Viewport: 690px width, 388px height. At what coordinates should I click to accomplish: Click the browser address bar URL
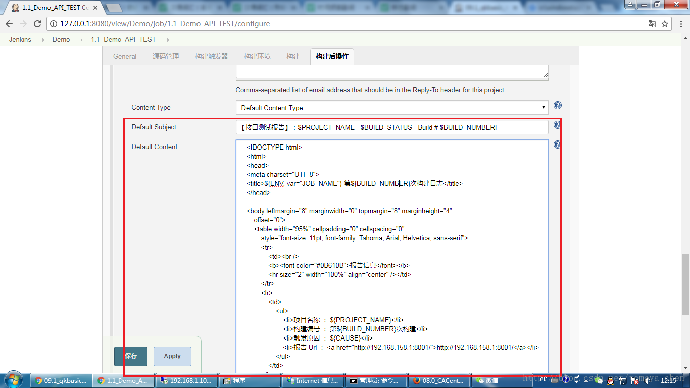[x=165, y=24]
